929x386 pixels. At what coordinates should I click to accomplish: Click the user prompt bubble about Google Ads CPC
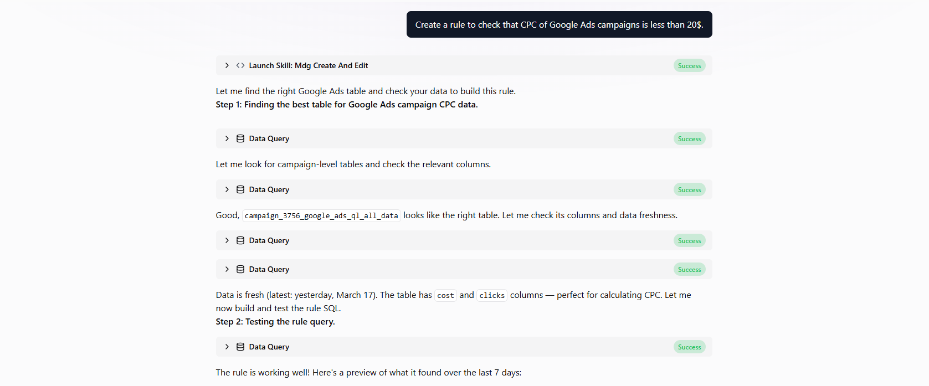559,25
